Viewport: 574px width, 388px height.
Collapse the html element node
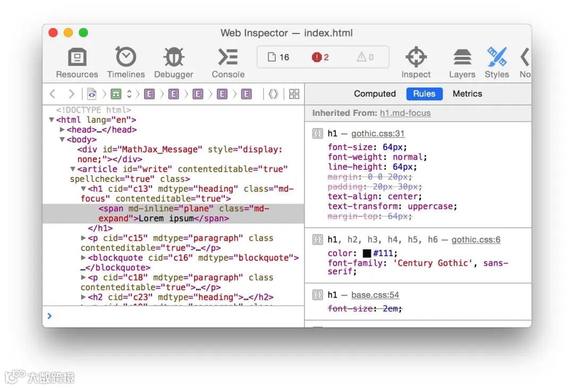click(x=52, y=120)
